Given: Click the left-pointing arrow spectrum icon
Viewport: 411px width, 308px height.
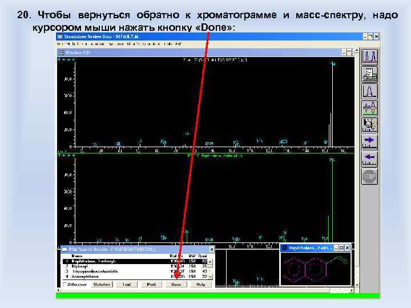Looking at the screenshot, I should point(369,160).
